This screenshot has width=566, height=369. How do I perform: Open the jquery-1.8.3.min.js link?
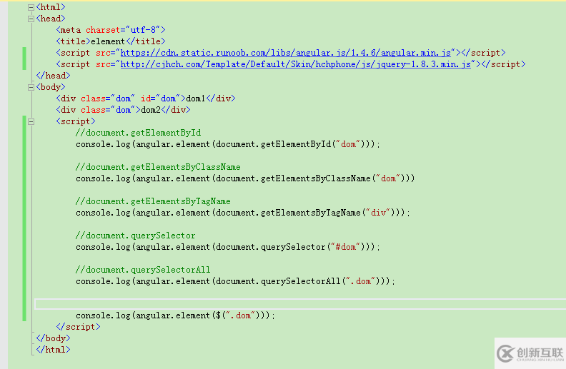pos(296,64)
